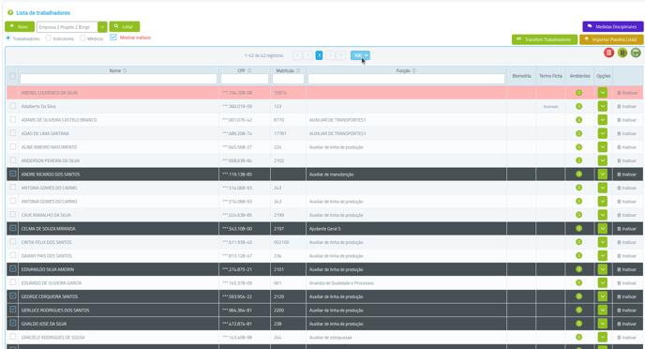Viewport: 645px width, 349px height.
Task: Open ambientes badge for Graciele Rodrigues de Sousa
Action: coord(578,337)
